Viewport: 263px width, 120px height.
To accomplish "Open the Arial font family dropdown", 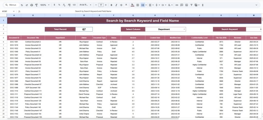I will coord(85,5).
